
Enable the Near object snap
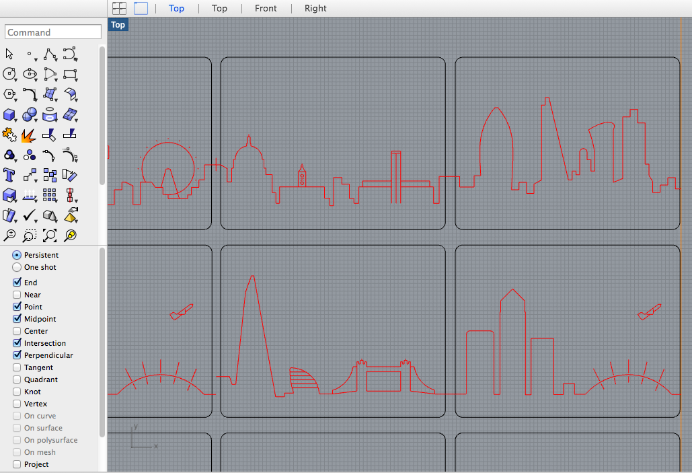click(17, 295)
